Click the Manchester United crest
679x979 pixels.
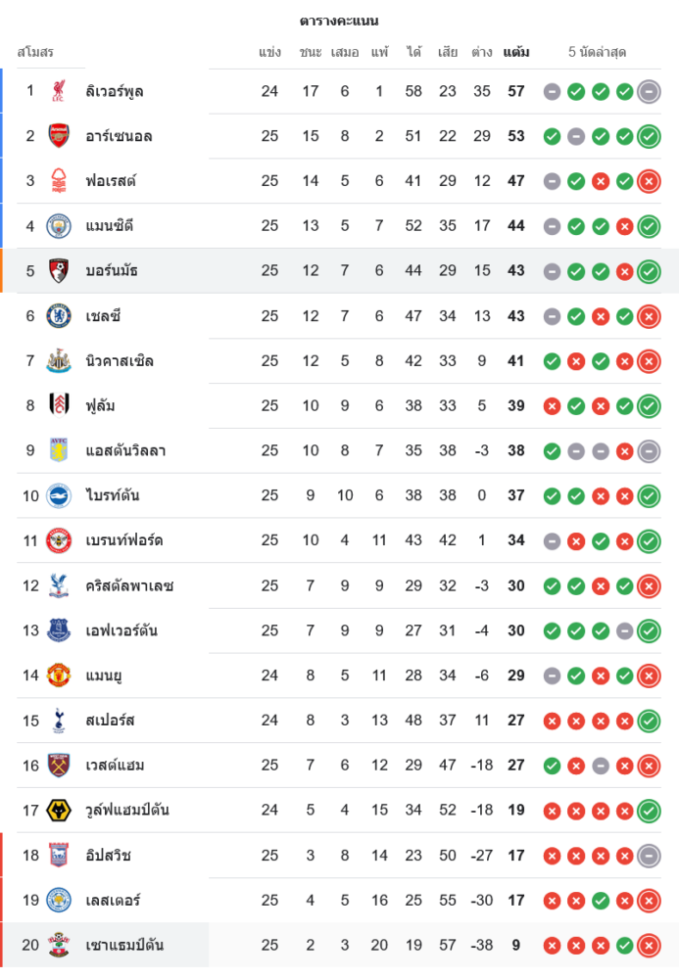tap(59, 676)
